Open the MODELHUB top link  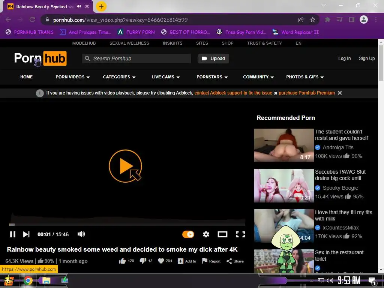tap(84, 43)
